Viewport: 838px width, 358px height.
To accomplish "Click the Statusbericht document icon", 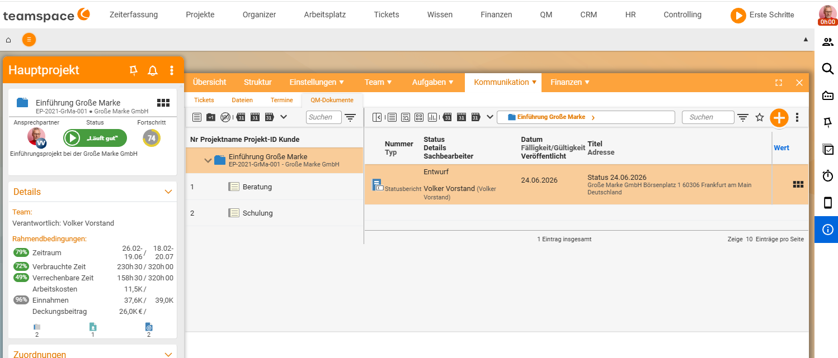I will pyautogui.click(x=378, y=185).
